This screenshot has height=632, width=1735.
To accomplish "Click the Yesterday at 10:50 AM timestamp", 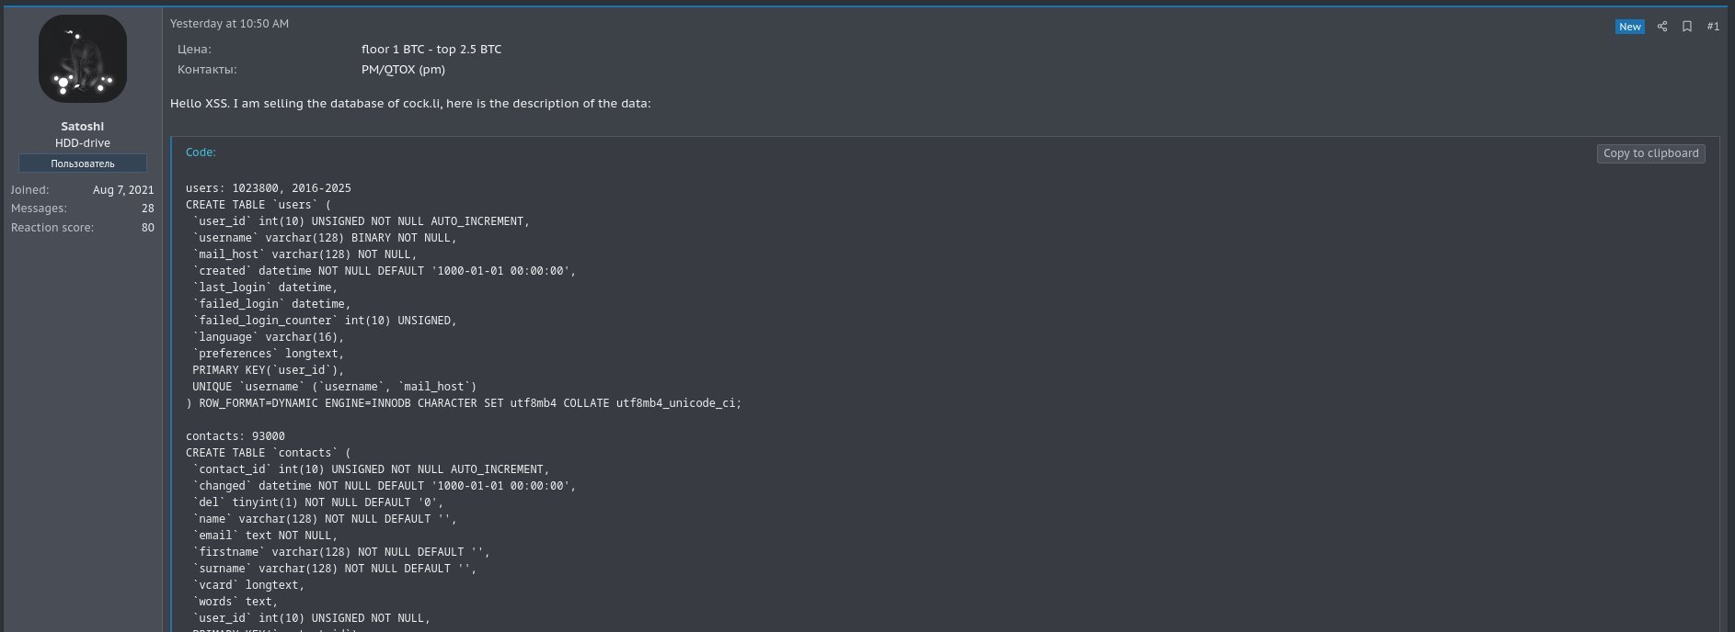I will click(x=229, y=24).
